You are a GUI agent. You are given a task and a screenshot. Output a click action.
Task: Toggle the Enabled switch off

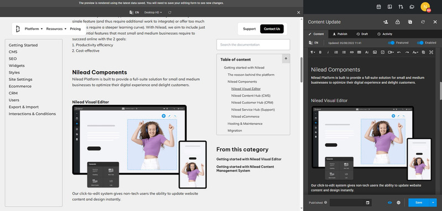[420, 43]
